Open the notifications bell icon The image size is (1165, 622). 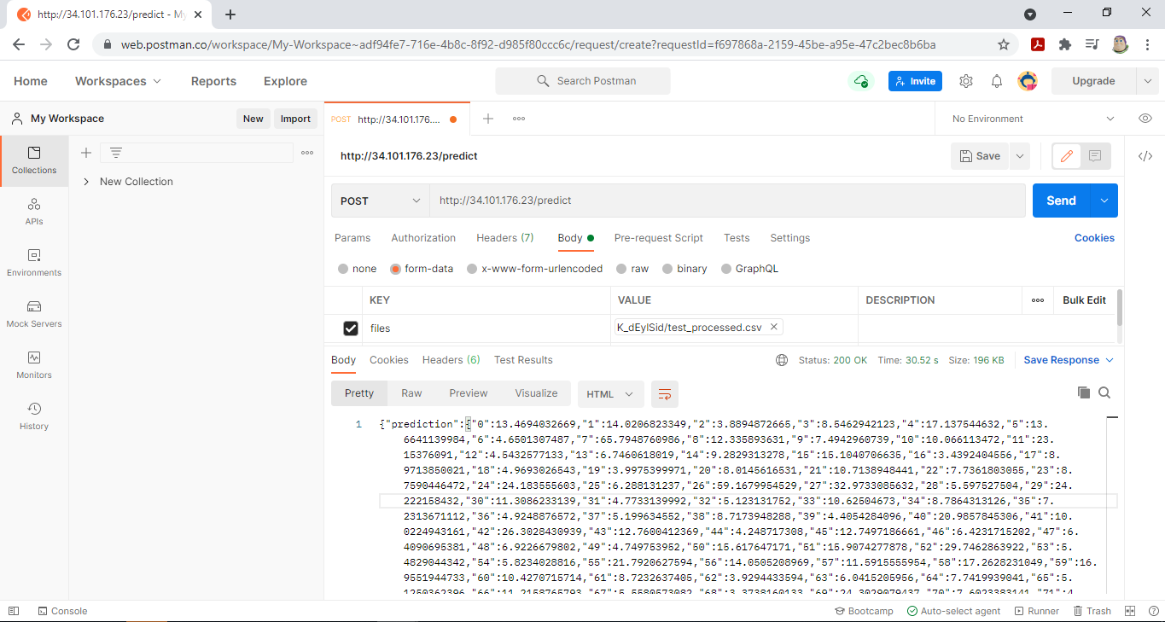997,81
